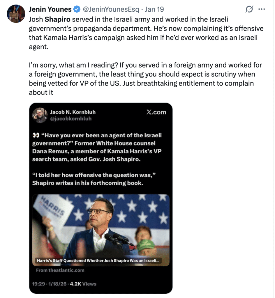
Task: Click the Harris's Staff Questioned headline caption
Action: pos(98,261)
